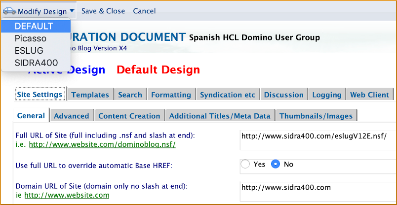This screenshot has height=205, width=397.
Task: Click the Cancel action button
Action: (x=144, y=11)
